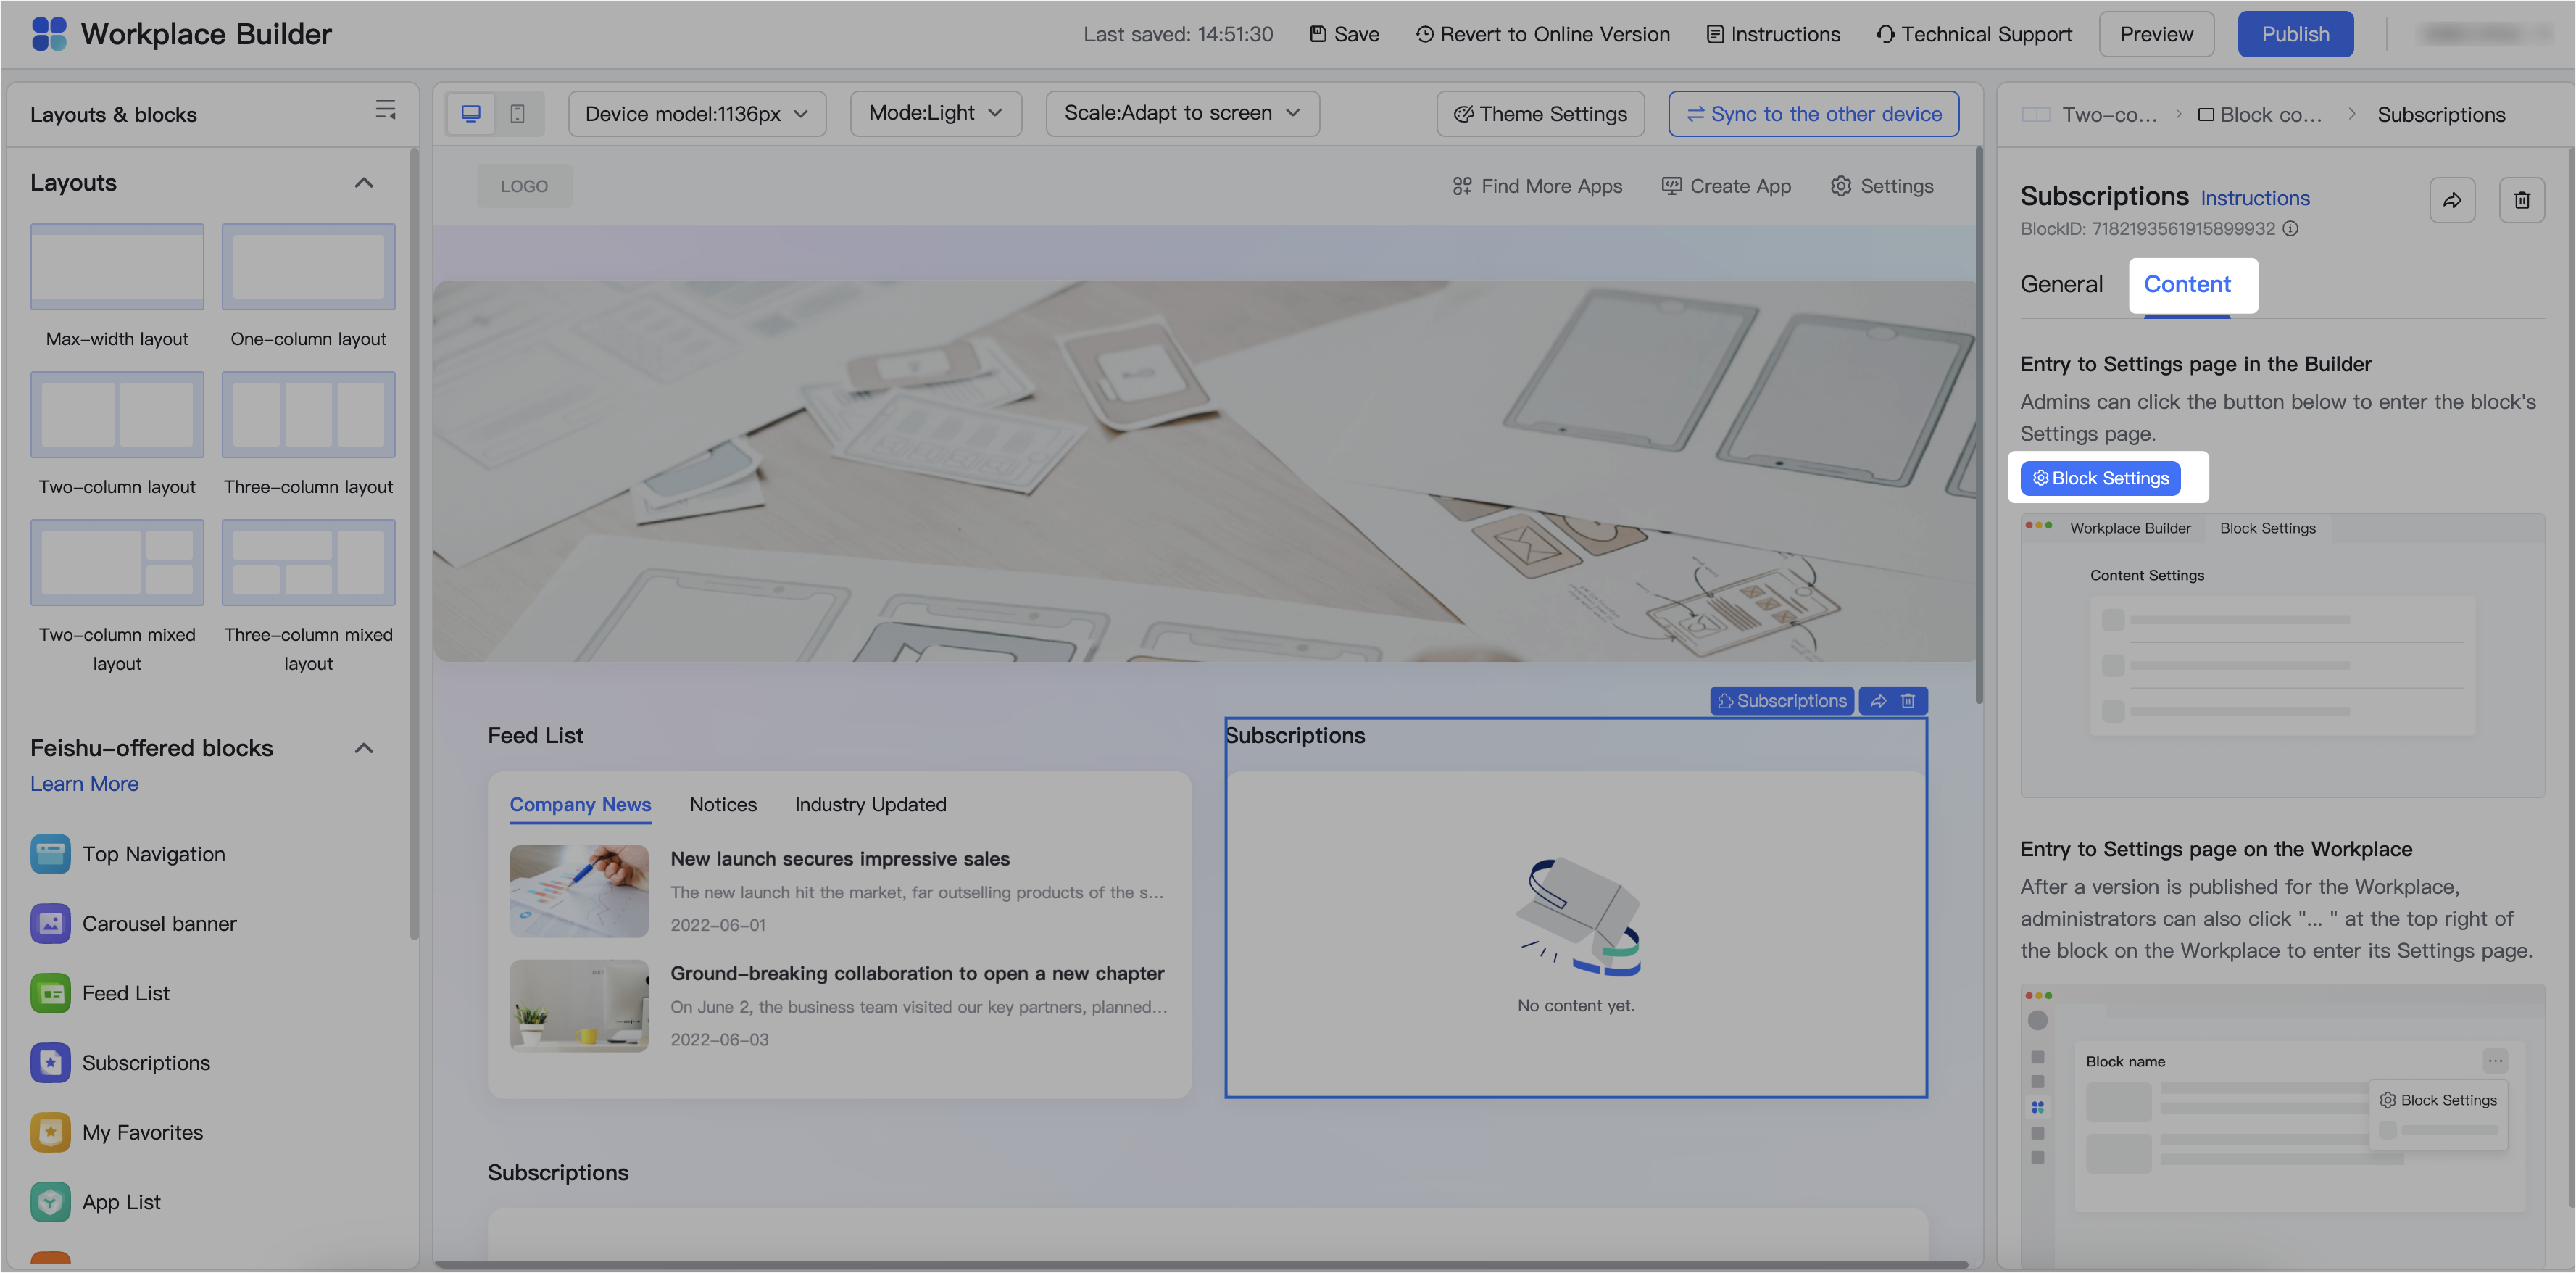The image size is (2576, 1273).
Task: Click Create App in canvas header
Action: coord(1726,186)
